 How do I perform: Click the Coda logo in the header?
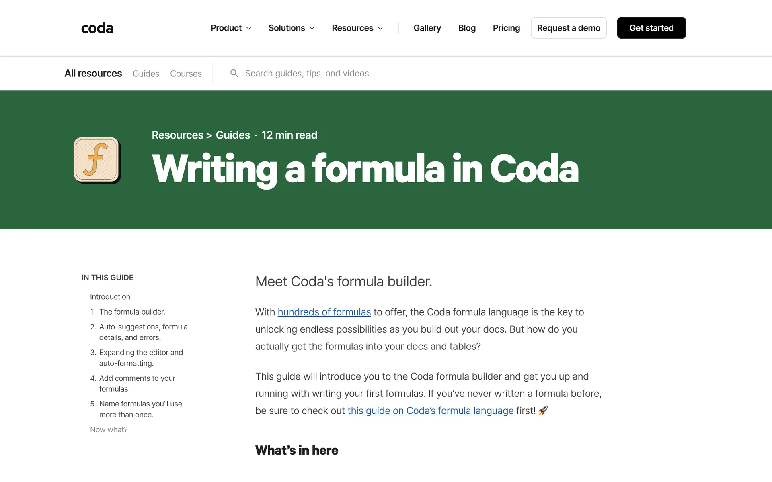tap(97, 28)
